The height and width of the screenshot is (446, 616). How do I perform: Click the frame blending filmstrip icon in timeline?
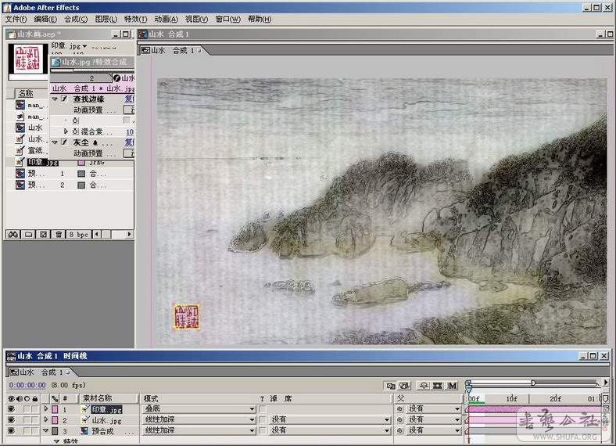438,386
